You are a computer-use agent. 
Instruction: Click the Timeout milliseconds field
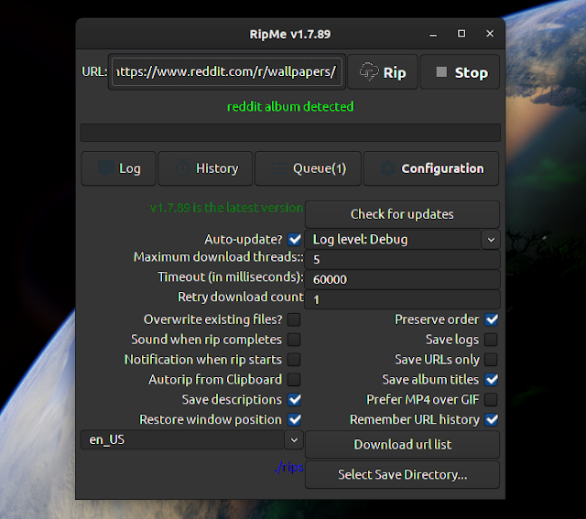coord(403,279)
